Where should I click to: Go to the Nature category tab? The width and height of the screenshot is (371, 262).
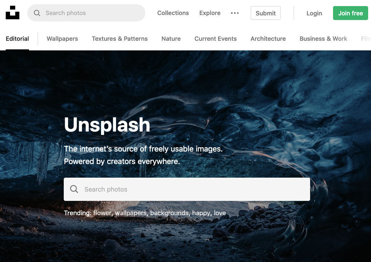[x=171, y=39]
